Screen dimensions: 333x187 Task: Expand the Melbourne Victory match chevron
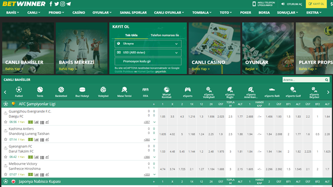154,174
